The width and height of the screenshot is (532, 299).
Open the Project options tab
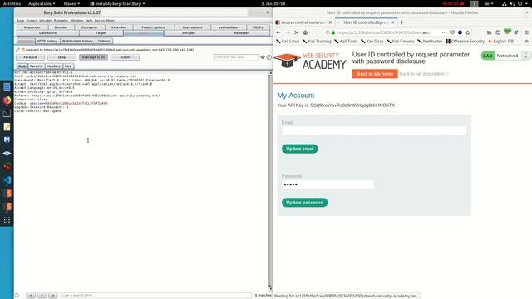(153, 27)
